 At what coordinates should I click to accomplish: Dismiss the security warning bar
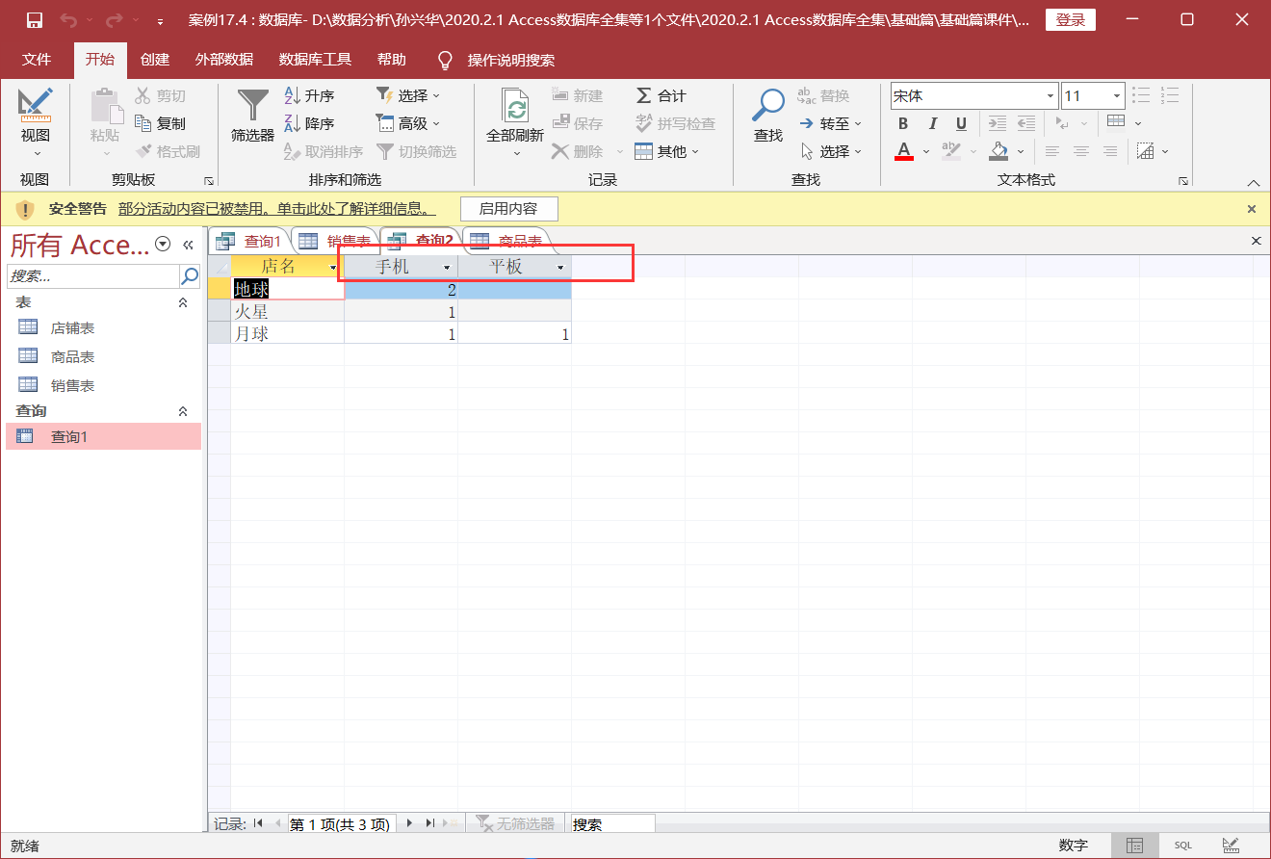(1251, 208)
